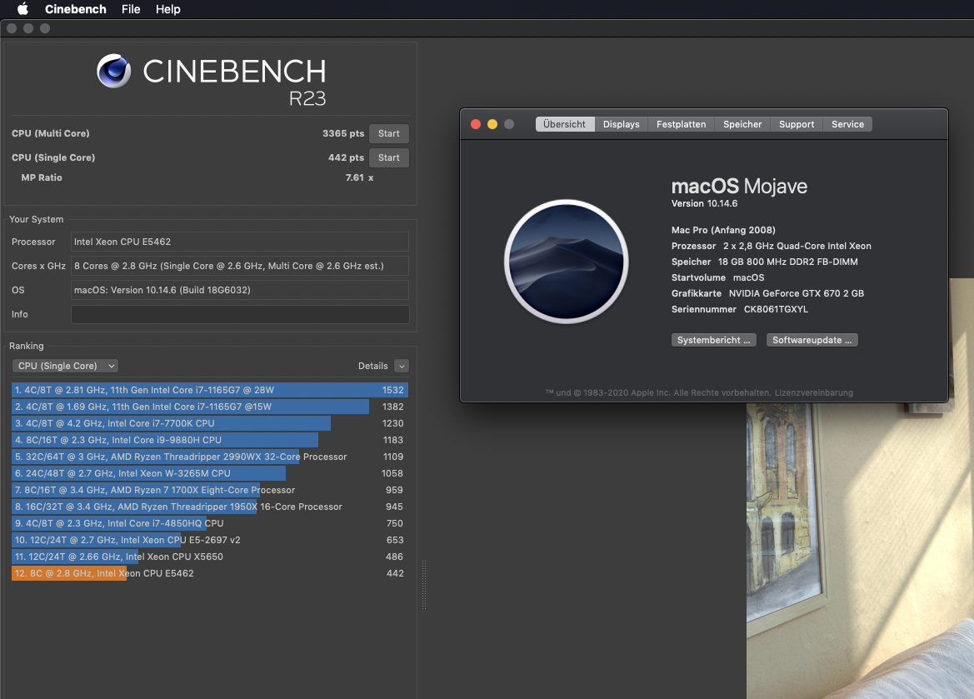Select ranking row i7-1165G7 @ 28W
Screen dimensions: 974x699
tap(209, 390)
